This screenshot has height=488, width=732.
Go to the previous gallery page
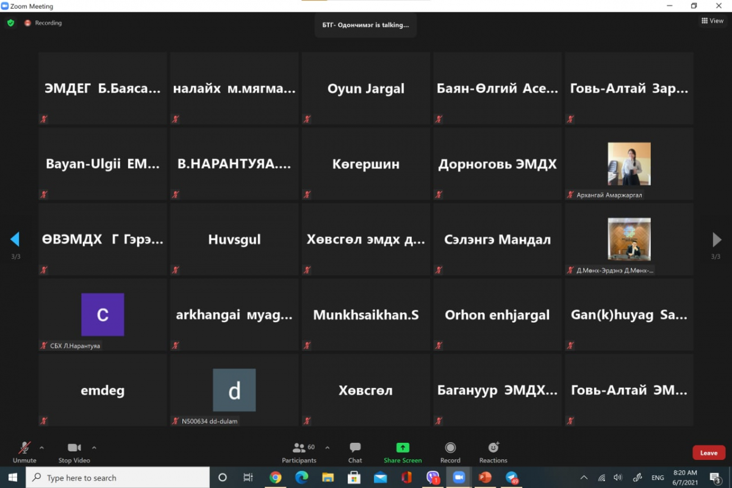[x=15, y=239]
